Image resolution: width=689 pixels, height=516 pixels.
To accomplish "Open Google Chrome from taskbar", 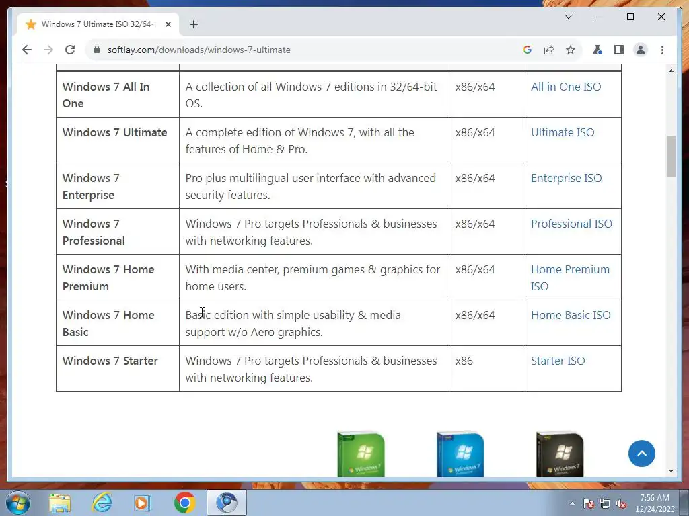I will click(x=184, y=503).
